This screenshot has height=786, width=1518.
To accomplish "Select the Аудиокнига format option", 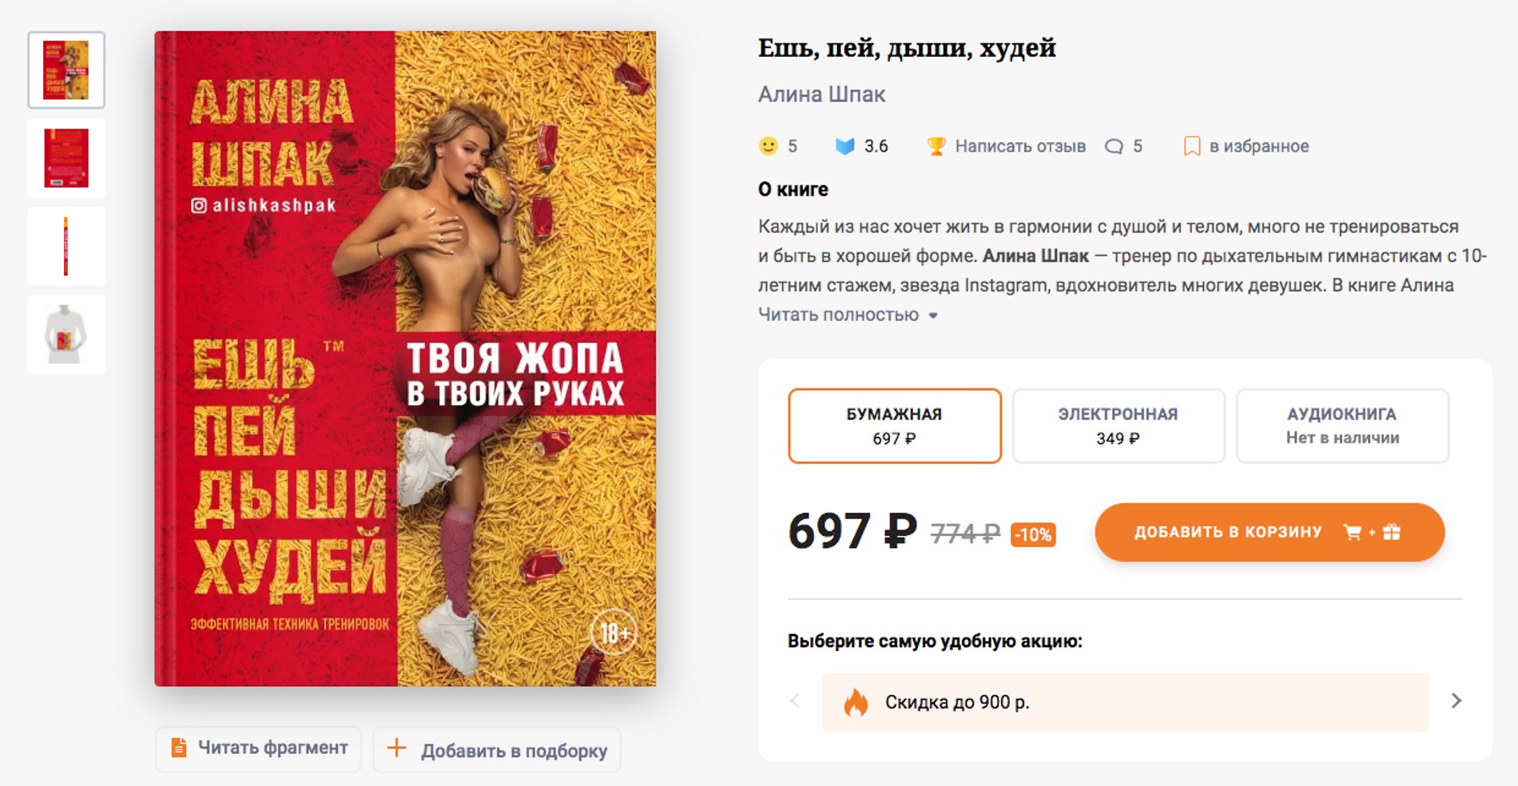I will (x=1341, y=426).
